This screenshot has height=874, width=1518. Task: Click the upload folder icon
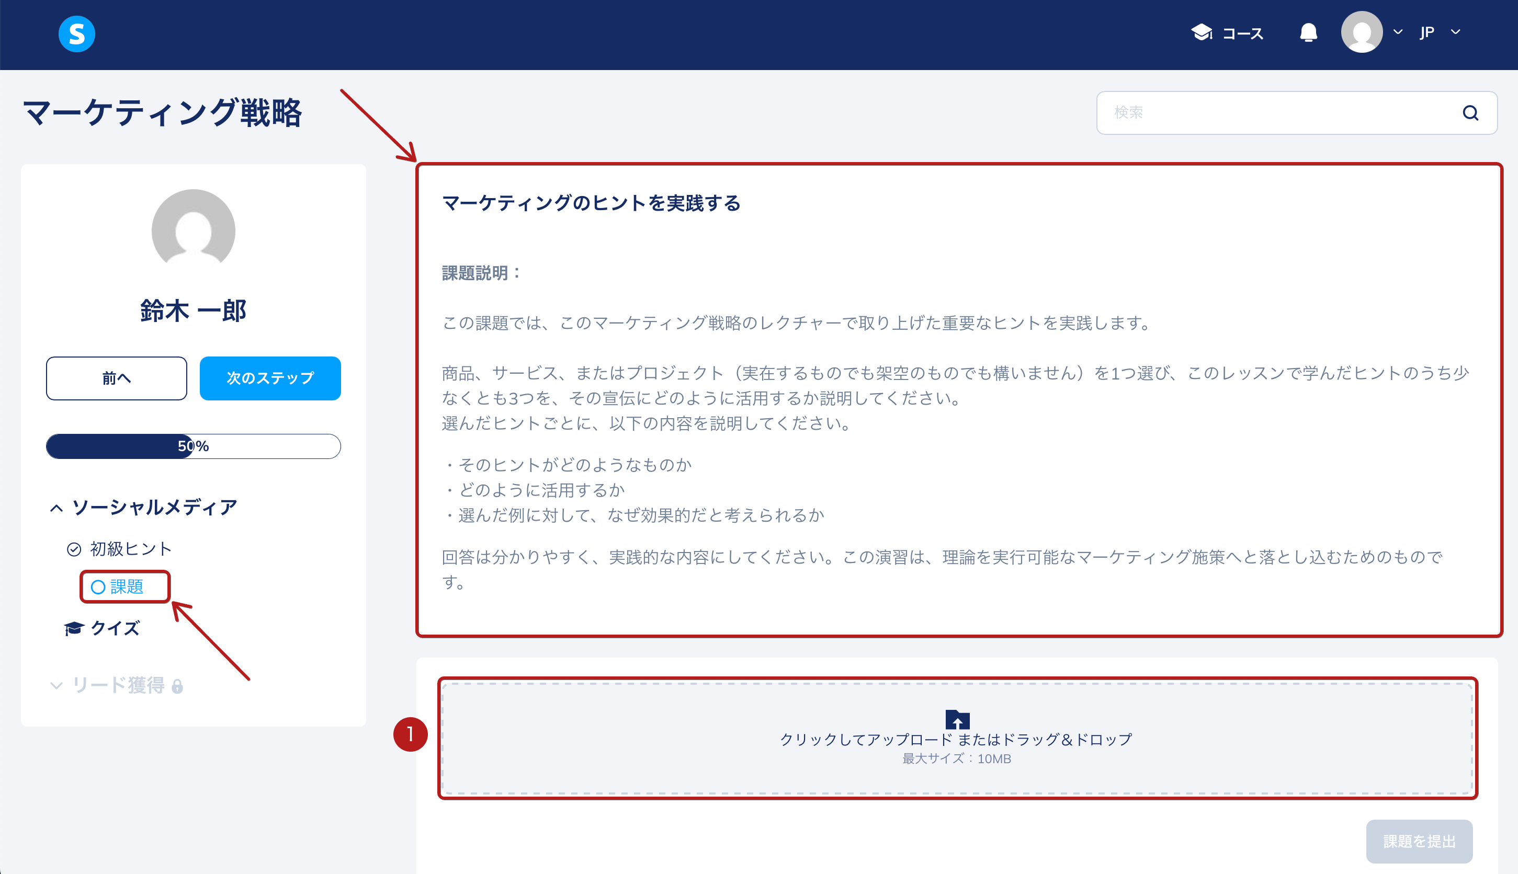click(x=957, y=719)
